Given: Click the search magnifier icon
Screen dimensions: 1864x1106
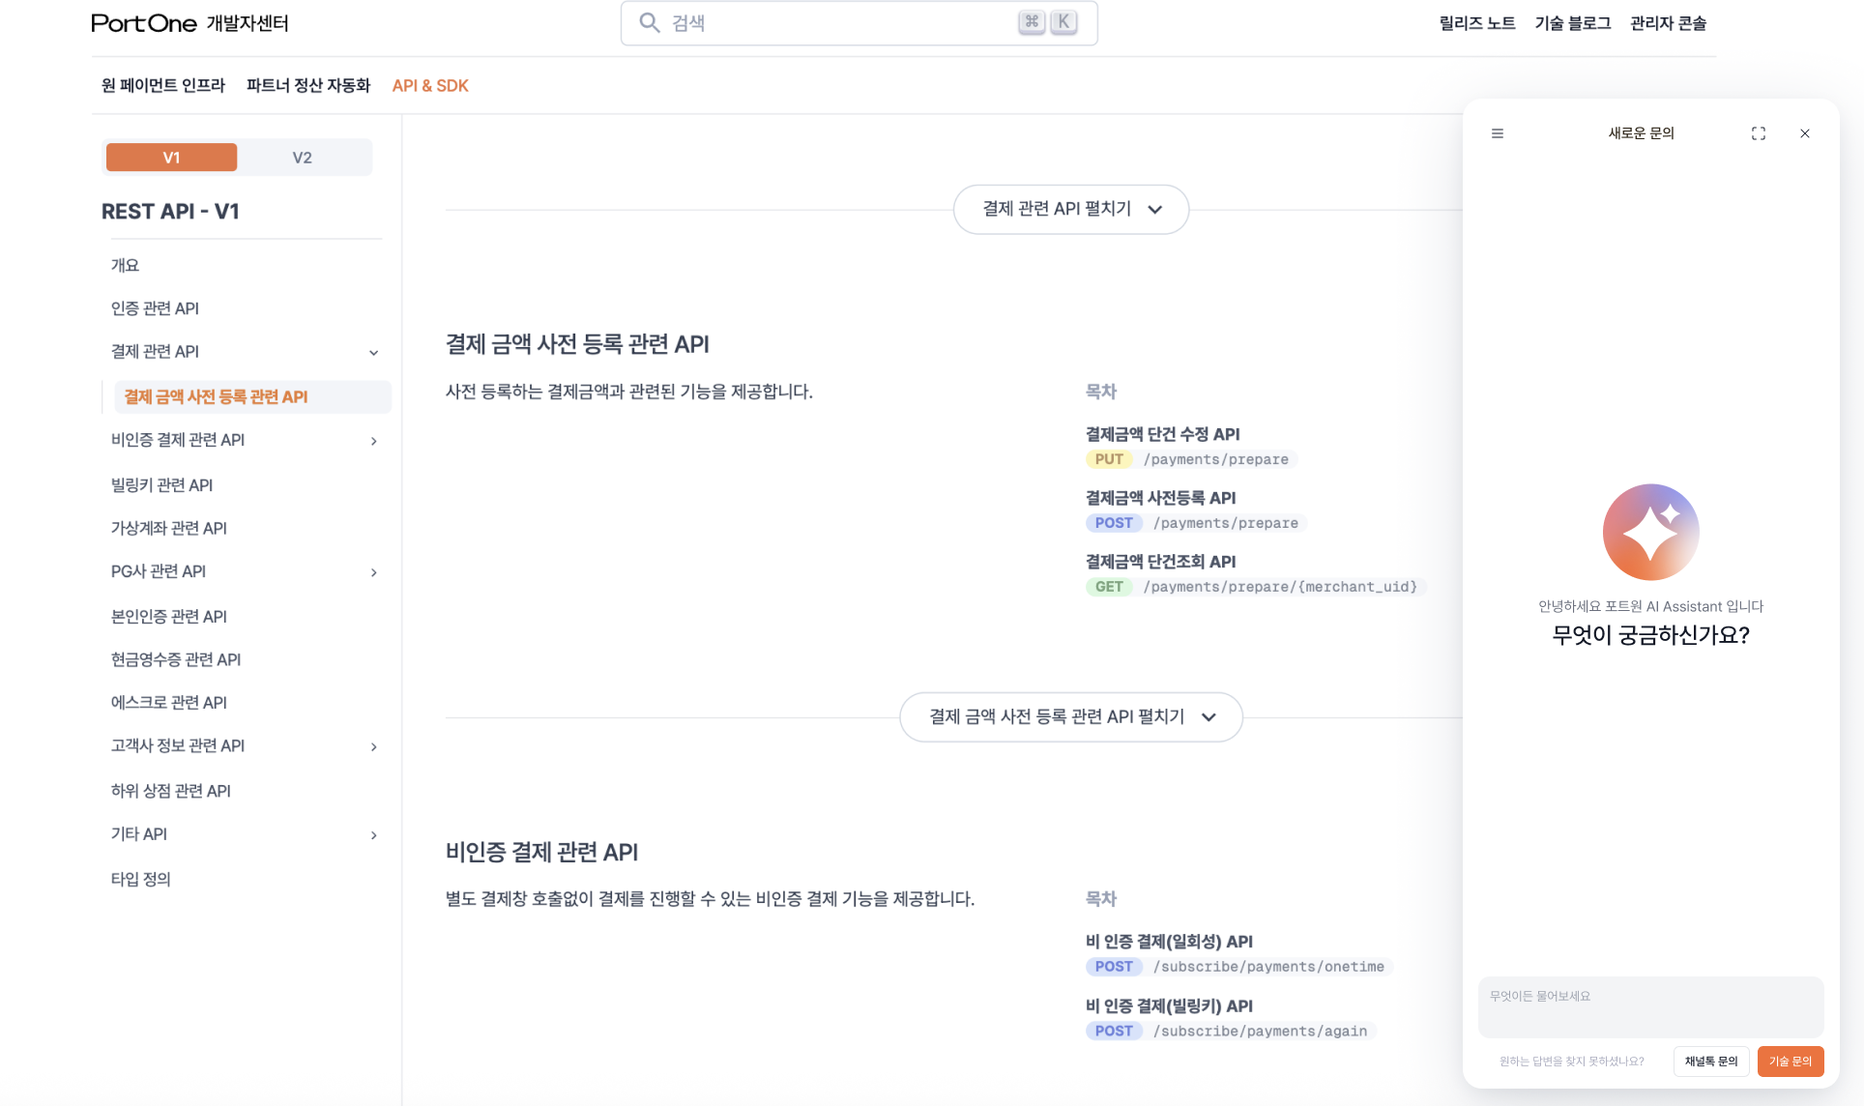Looking at the screenshot, I should coord(649,21).
